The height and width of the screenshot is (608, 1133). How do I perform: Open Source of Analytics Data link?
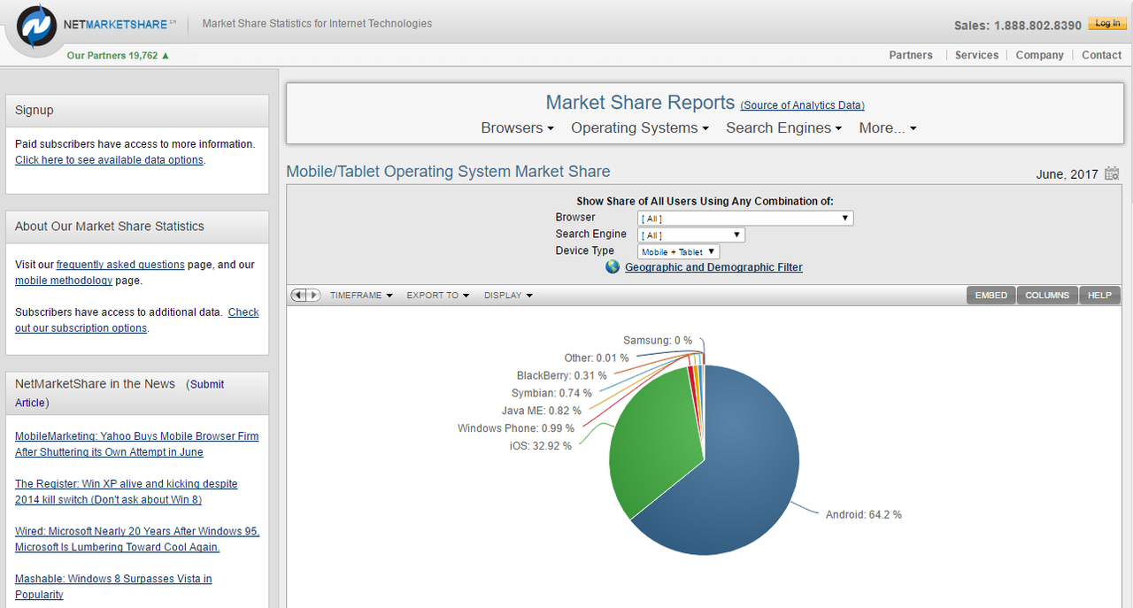pyautogui.click(x=803, y=105)
